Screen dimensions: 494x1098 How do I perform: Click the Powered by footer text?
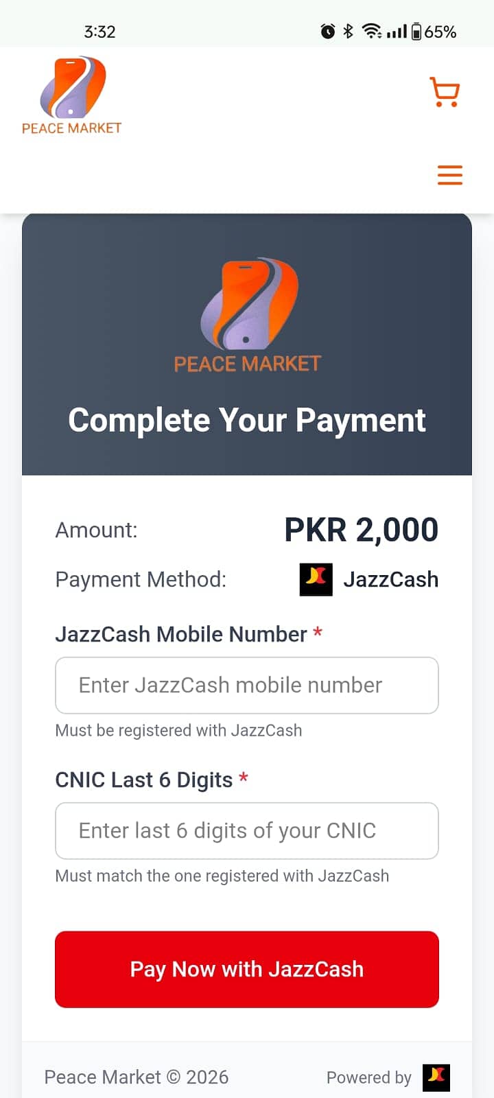(x=369, y=1078)
